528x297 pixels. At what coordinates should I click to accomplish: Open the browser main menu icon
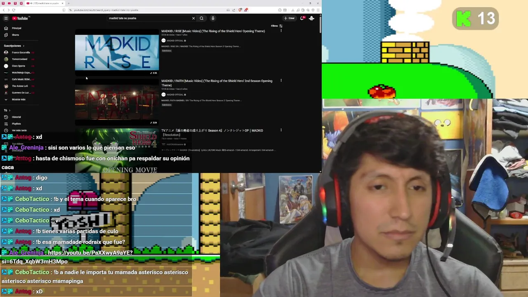point(318,10)
